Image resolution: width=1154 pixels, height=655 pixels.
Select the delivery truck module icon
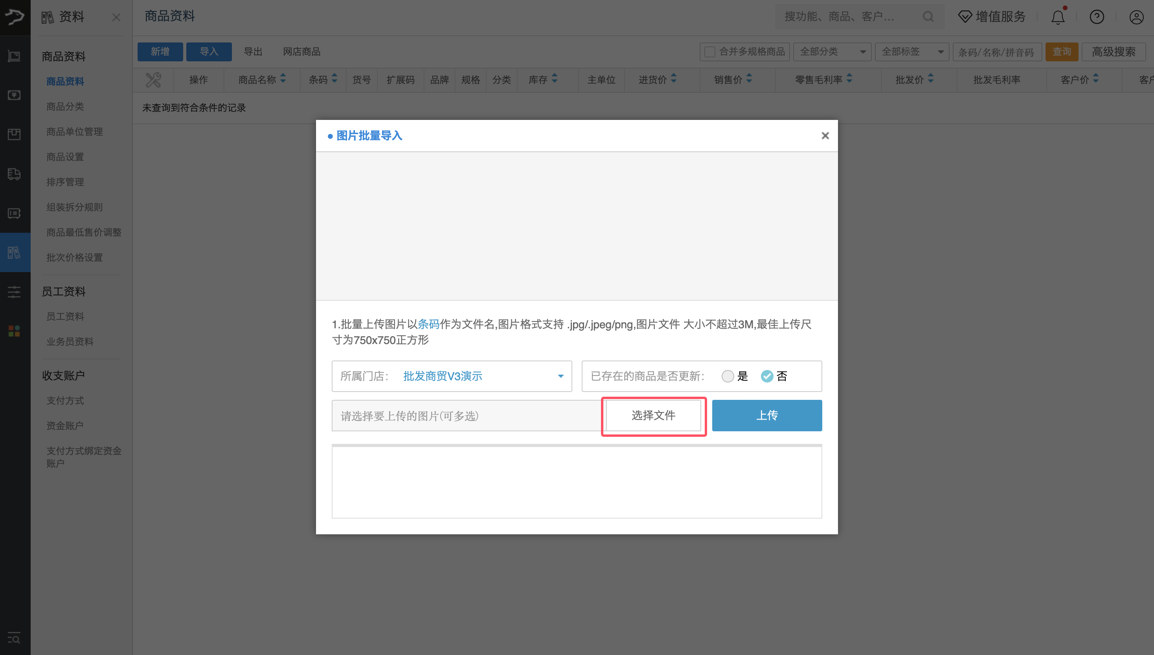pyautogui.click(x=14, y=174)
